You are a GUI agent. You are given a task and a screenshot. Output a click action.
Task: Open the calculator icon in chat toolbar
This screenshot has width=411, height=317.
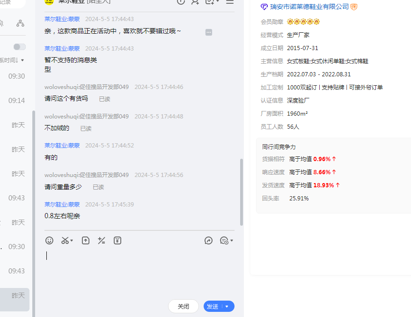point(101,240)
